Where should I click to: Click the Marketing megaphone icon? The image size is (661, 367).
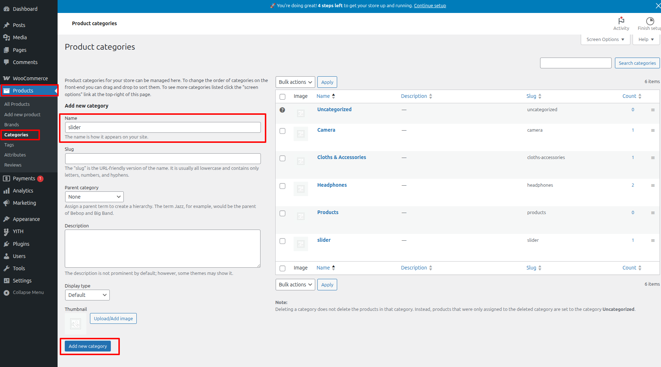pyautogui.click(x=6, y=203)
